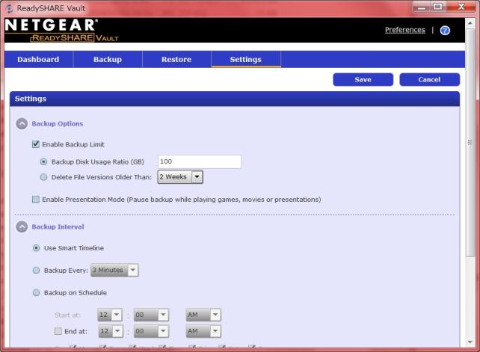Close the ReadySHARE Vault window

(461, 7)
